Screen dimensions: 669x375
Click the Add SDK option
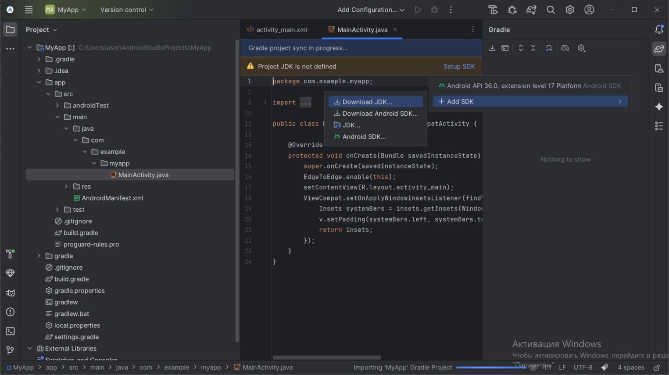(x=530, y=102)
